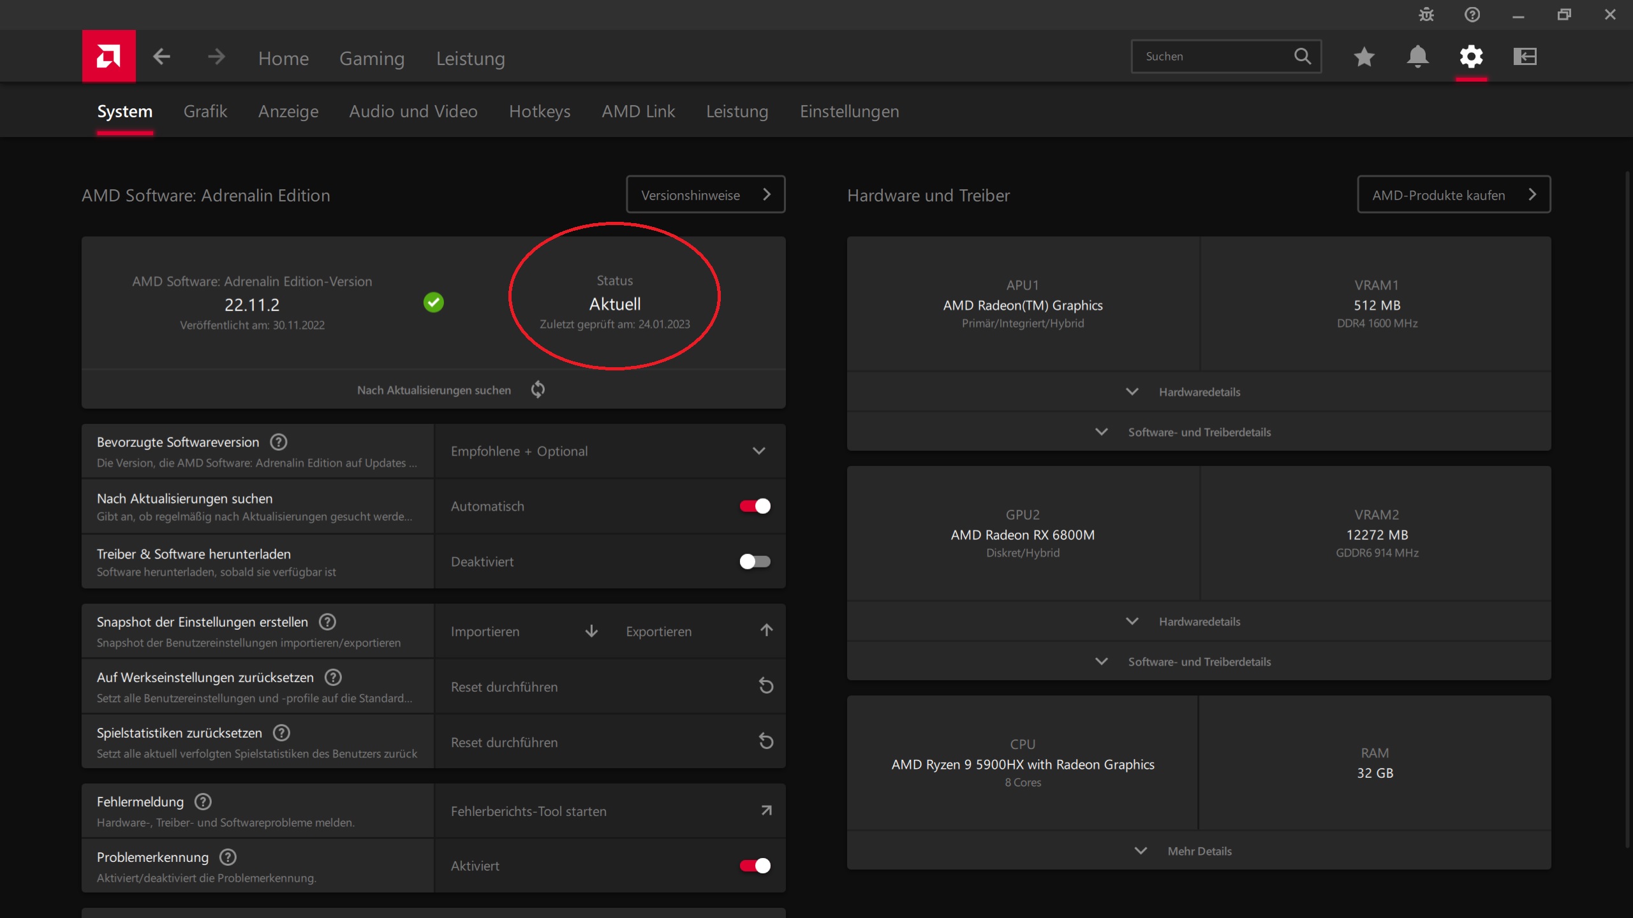Click the refresh icon to check updates
Screen dimensions: 1633x918
(538, 390)
